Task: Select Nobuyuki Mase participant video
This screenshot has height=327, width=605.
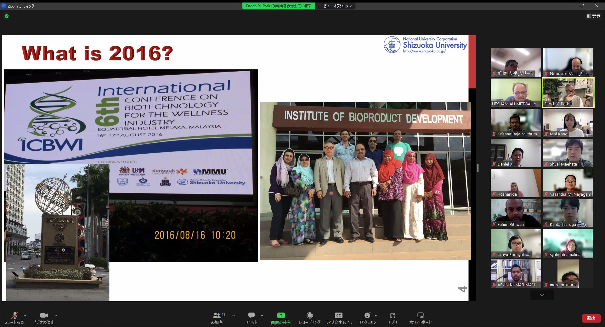Action: pos(568,62)
